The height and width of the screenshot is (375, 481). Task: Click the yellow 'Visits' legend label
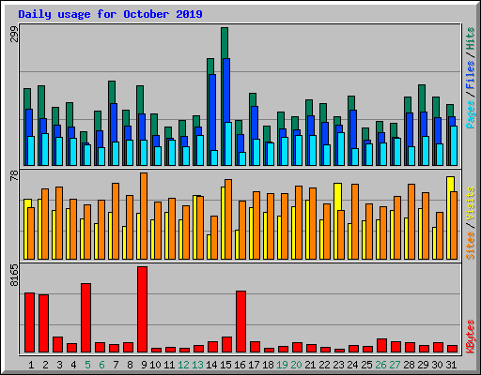(470, 204)
